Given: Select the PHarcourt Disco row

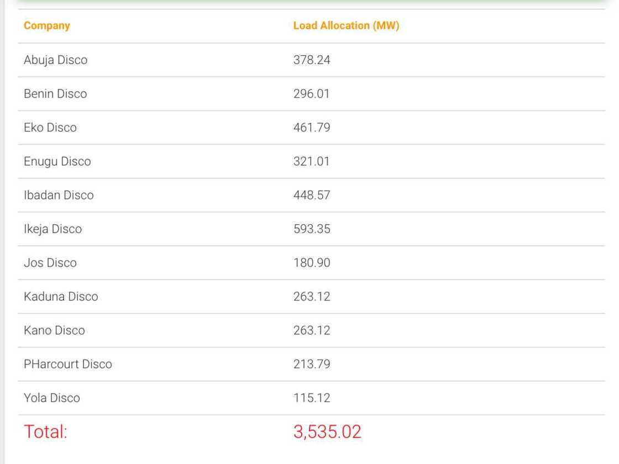Looking at the screenshot, I should click(x=67, y=363).
